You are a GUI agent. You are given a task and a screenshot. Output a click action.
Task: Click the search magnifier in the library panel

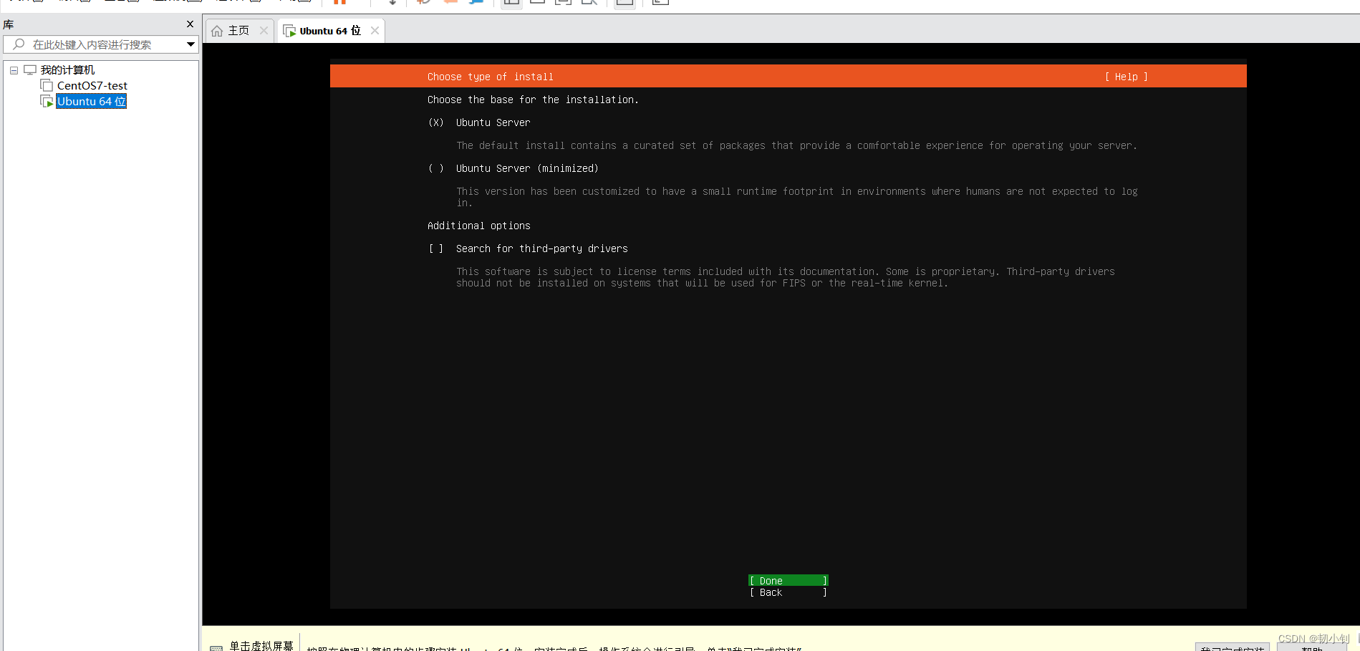click(x=18, y=44)
